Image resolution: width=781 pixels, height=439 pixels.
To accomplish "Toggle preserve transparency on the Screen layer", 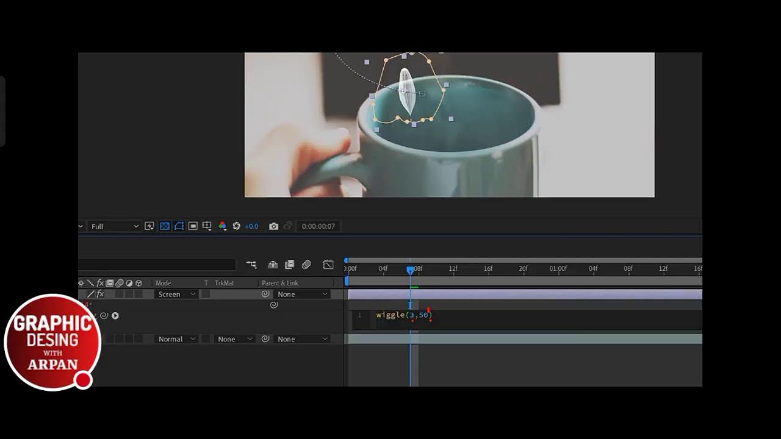I will click(206, 294).
